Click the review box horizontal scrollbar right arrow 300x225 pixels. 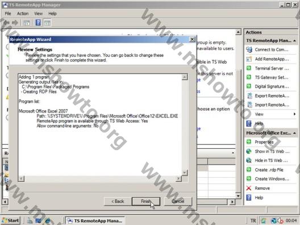point(178,178)
